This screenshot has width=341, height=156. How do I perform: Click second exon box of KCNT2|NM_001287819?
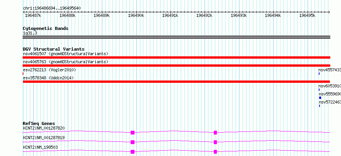coord(215,142)
